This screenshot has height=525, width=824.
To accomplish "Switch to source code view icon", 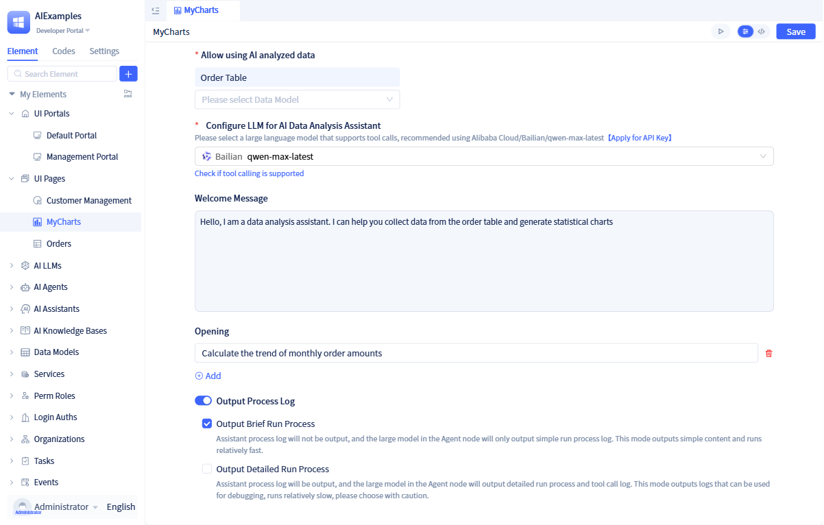I will point(761,32).
